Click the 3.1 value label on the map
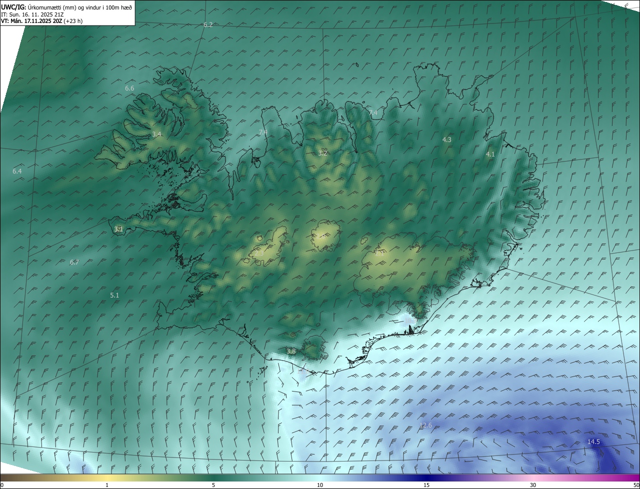 118,229
